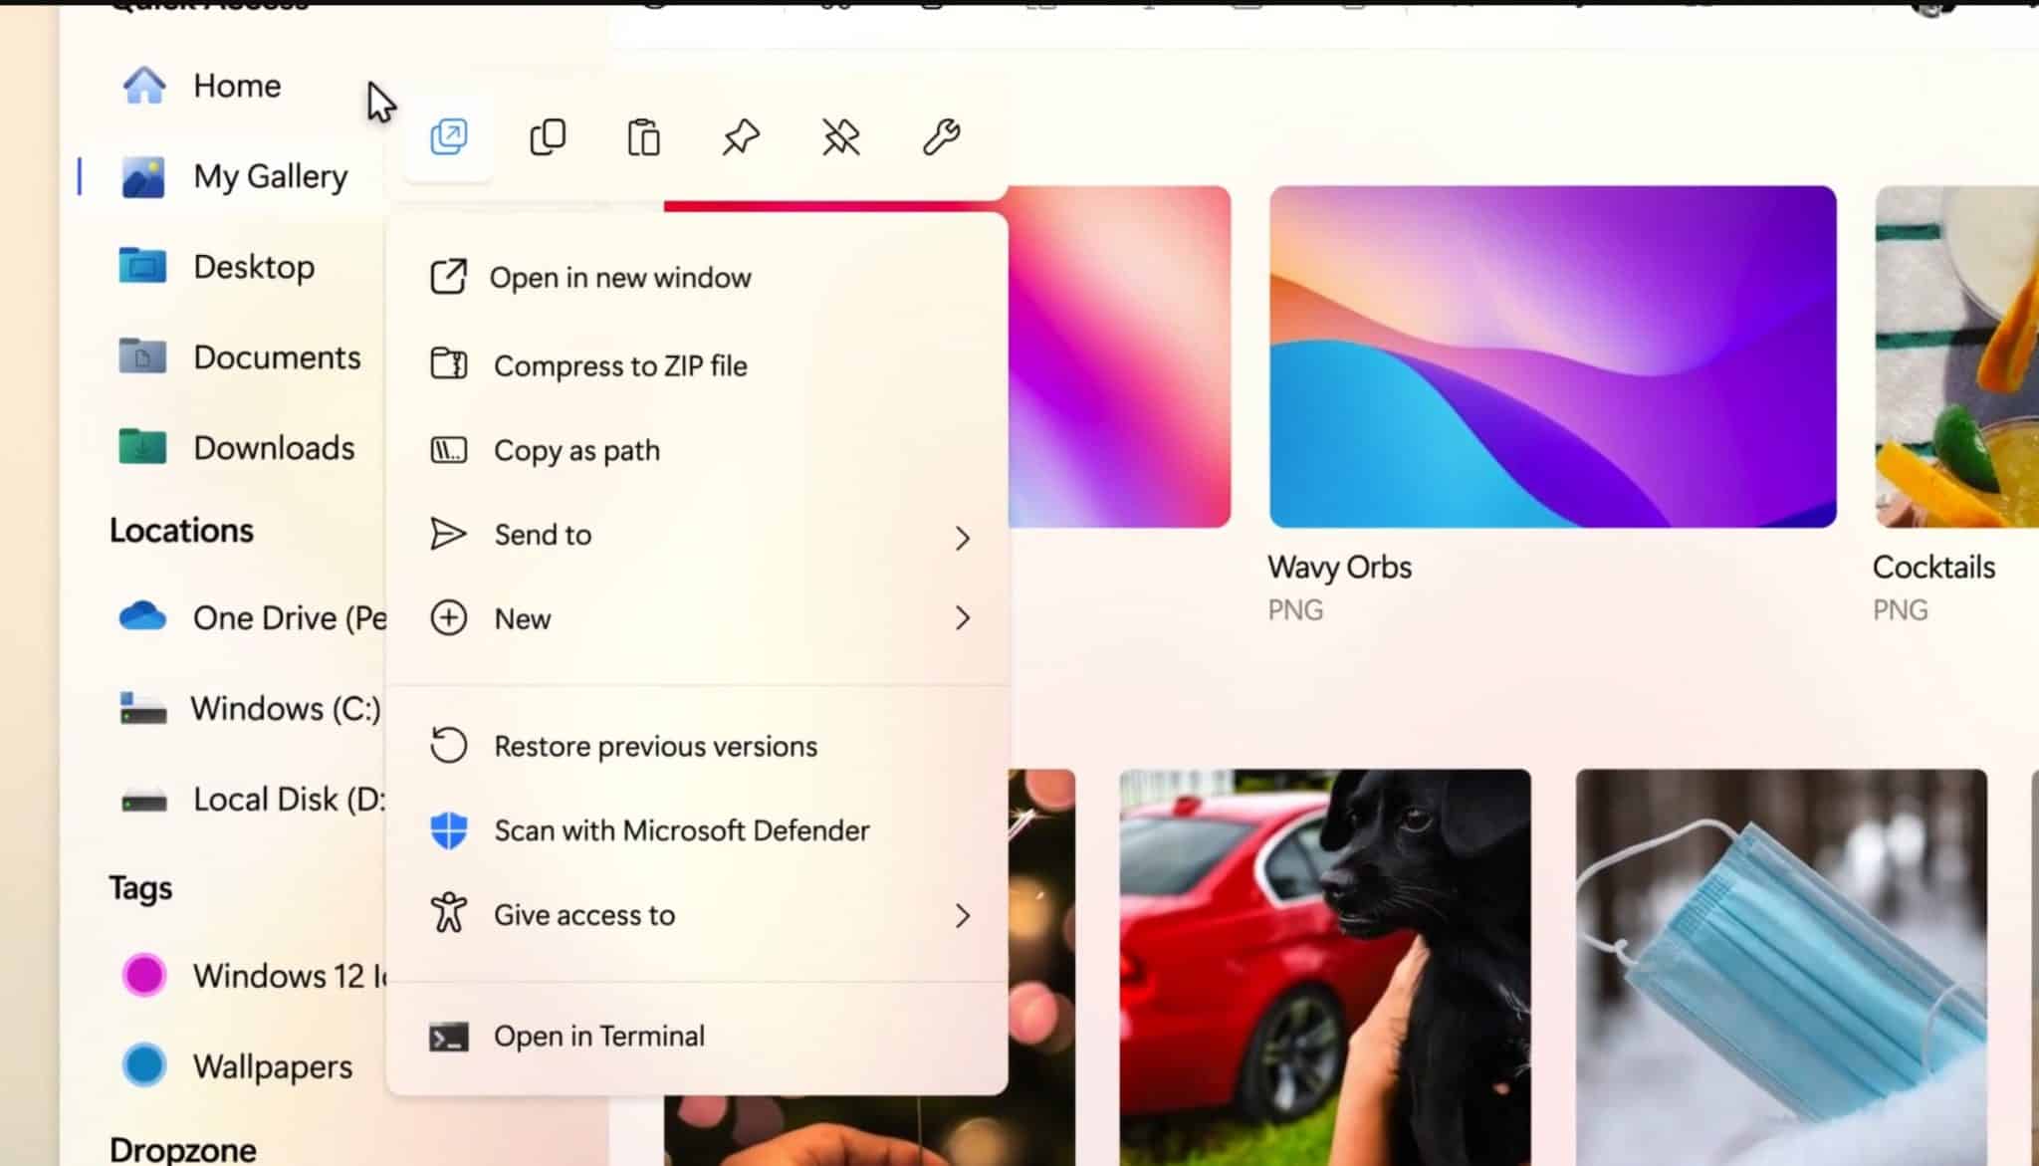
Task: Run Scan with Microsoft Defender
Action: tap(681, 830)
